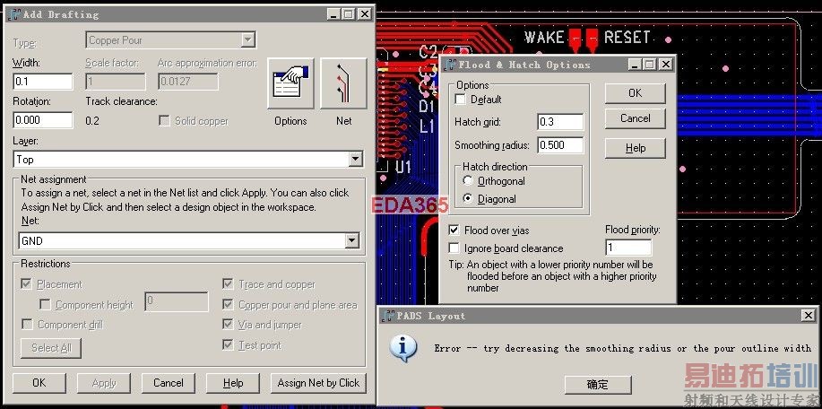Viewport: 822px width, 409px height.
Task: Click the Track clearance value 0.2
Action: tap(92, 121)
